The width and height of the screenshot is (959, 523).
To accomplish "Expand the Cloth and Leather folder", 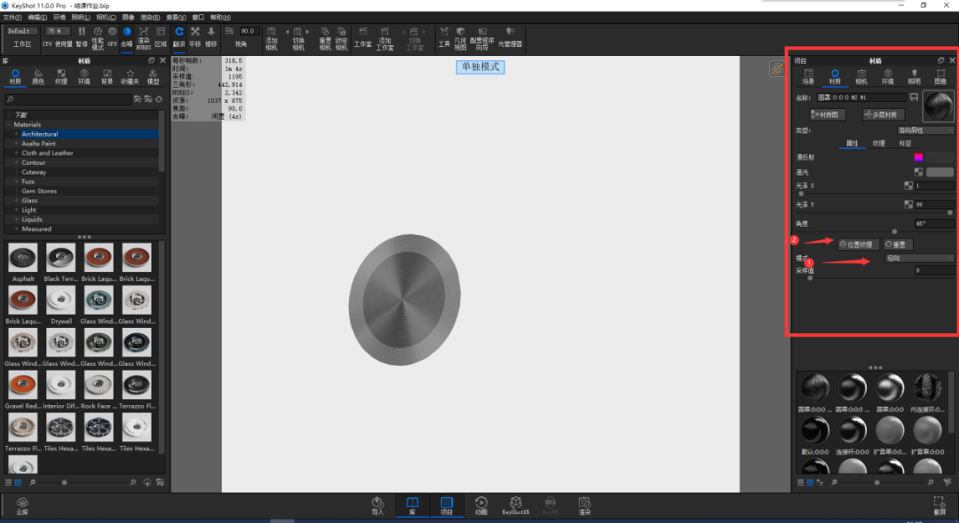I will click(x=17, y=153).
